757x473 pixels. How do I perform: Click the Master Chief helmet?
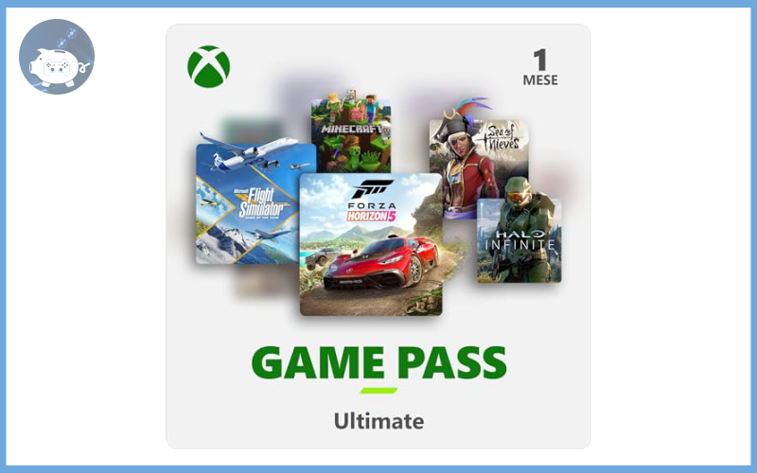(518, 191)
